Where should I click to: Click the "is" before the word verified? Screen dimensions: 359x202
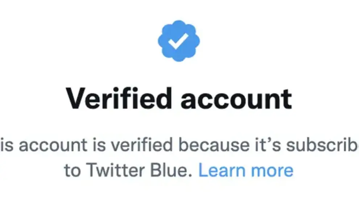pos(99,146)
